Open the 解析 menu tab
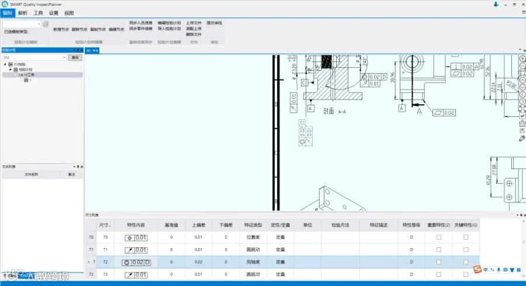 pyautogui.click(x=23, y=13)
